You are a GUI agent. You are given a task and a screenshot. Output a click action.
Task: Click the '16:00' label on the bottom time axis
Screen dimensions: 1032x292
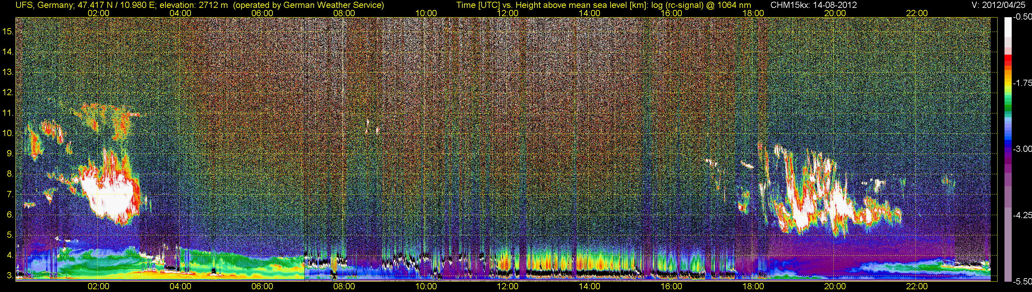(x=671, y=287)
